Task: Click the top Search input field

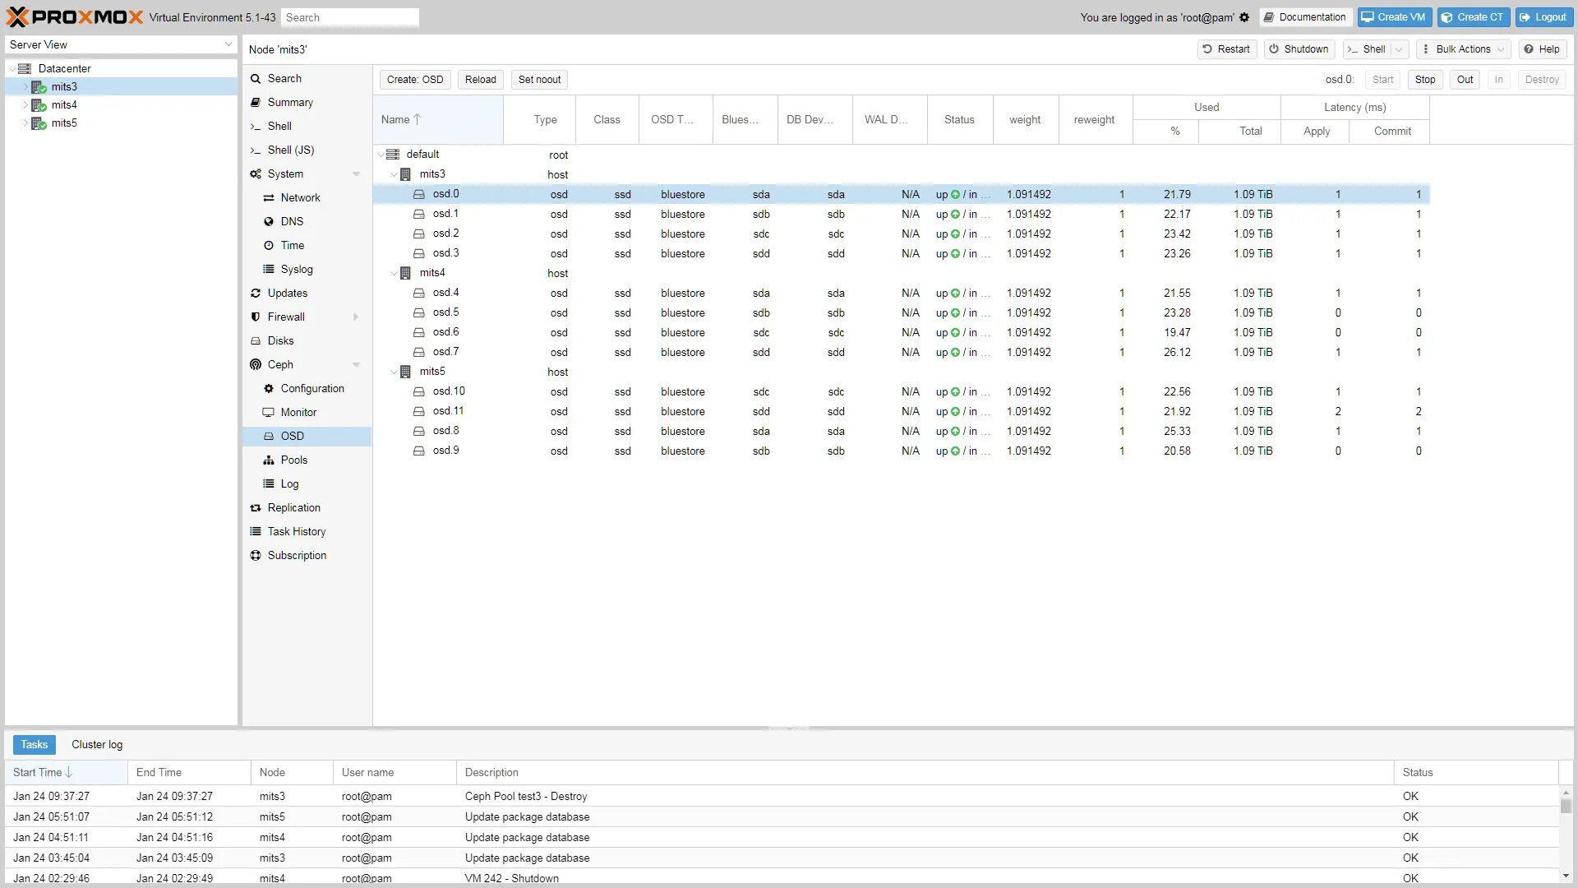Action: click(x=350, y=17)
